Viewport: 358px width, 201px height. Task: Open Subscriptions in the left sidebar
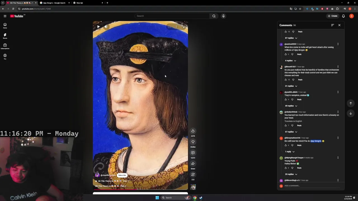coord(5,46)
